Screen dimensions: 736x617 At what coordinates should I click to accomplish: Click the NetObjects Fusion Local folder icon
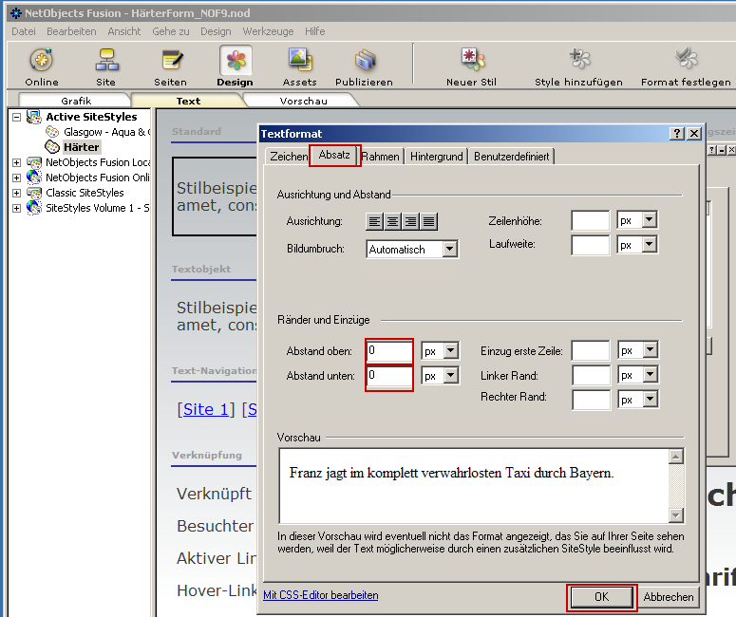[x=34, y=162]
